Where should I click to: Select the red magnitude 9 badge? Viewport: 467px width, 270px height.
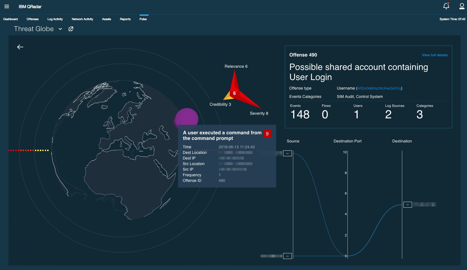(x=267, y=134)
